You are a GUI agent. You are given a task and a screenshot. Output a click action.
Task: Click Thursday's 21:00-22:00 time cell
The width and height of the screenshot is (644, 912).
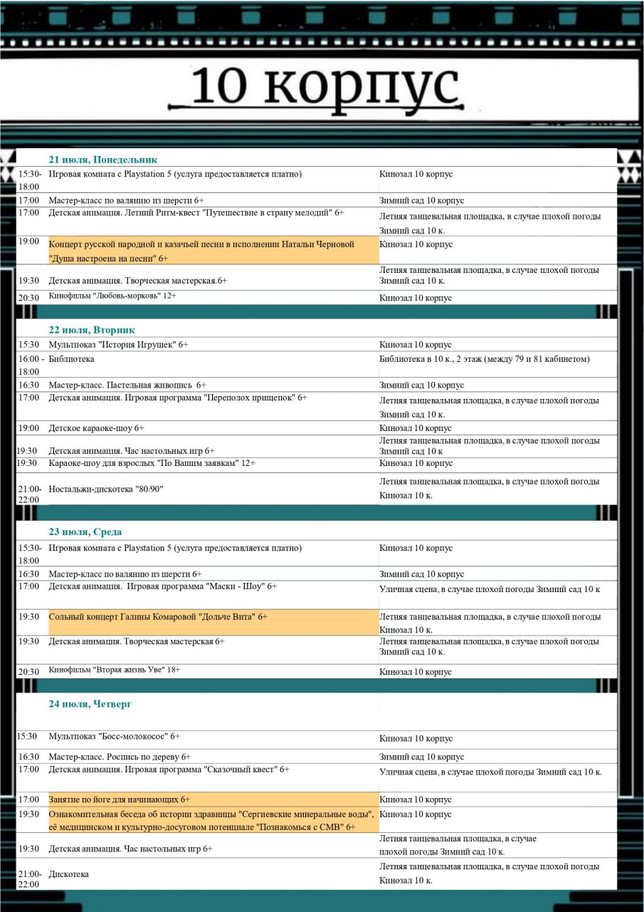point(30,879)
